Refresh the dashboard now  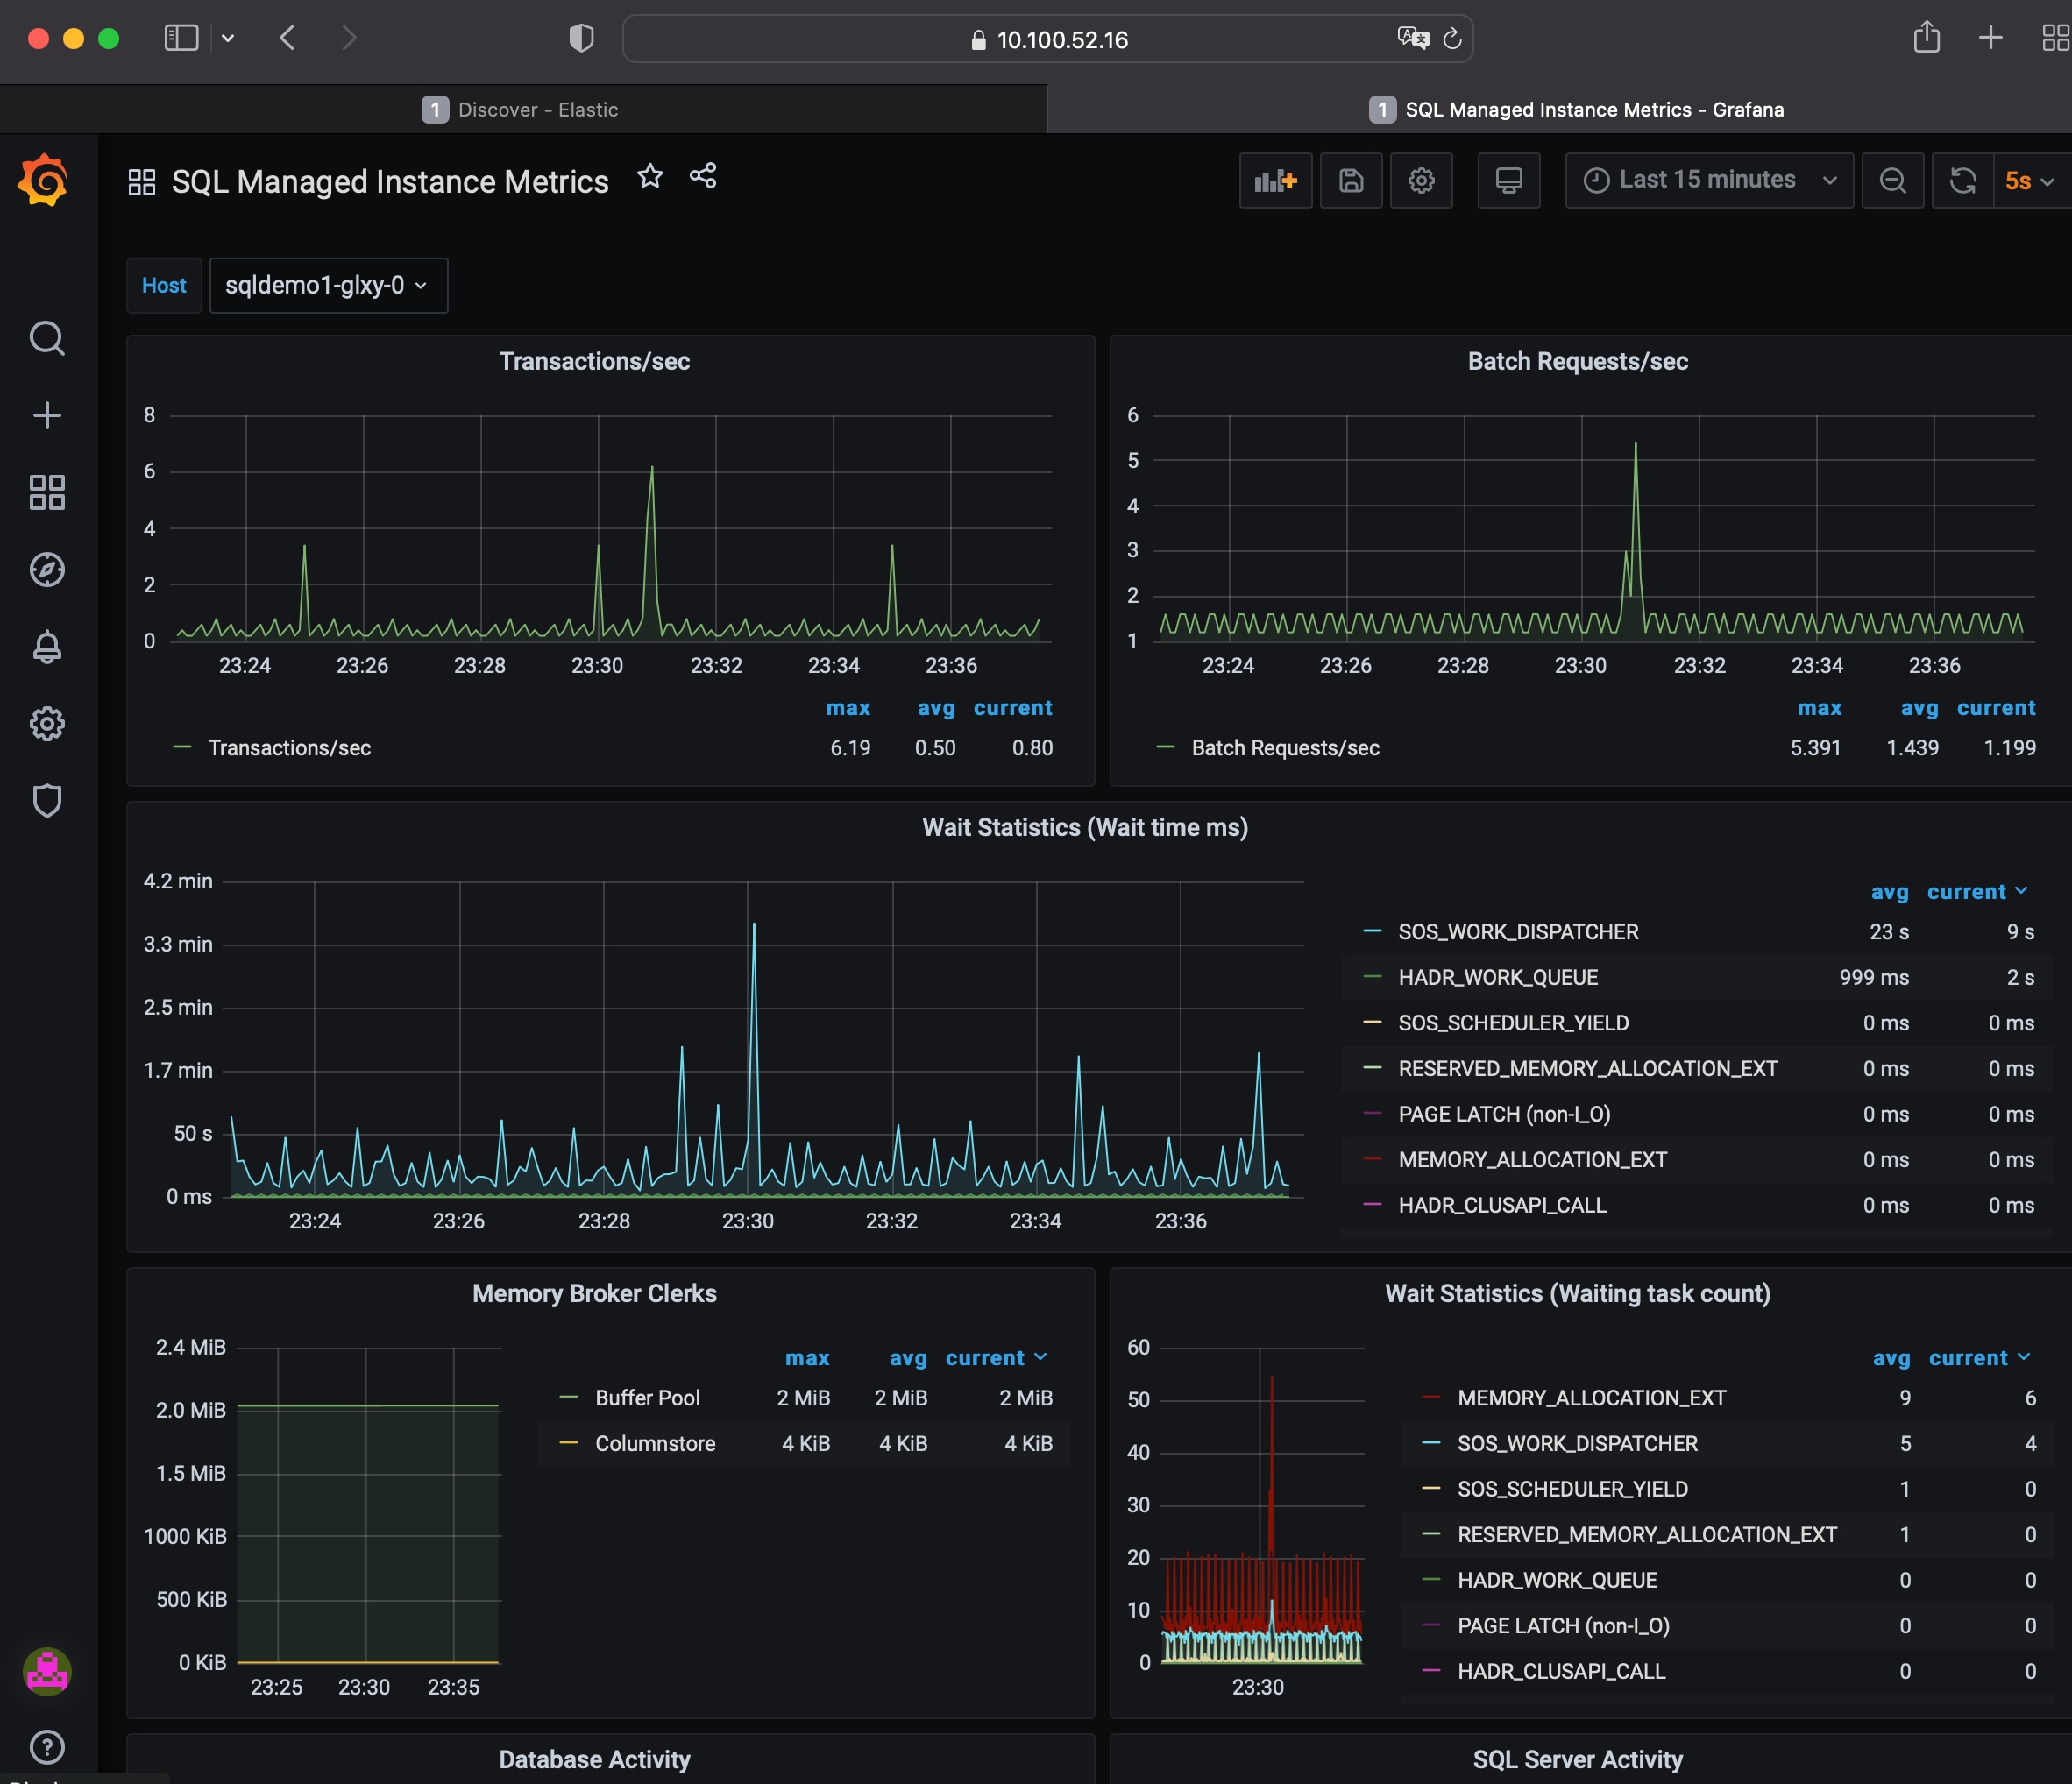click(1963, 181)
